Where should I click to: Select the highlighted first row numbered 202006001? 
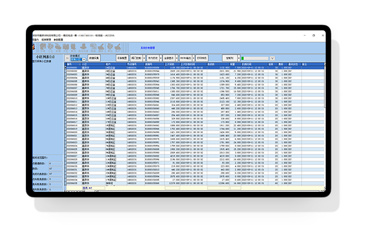(195, 68)
